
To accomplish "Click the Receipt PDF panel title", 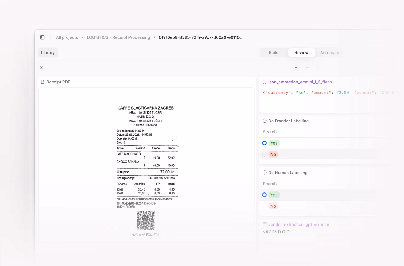I will pyautogui.click(x=58, y=82).
